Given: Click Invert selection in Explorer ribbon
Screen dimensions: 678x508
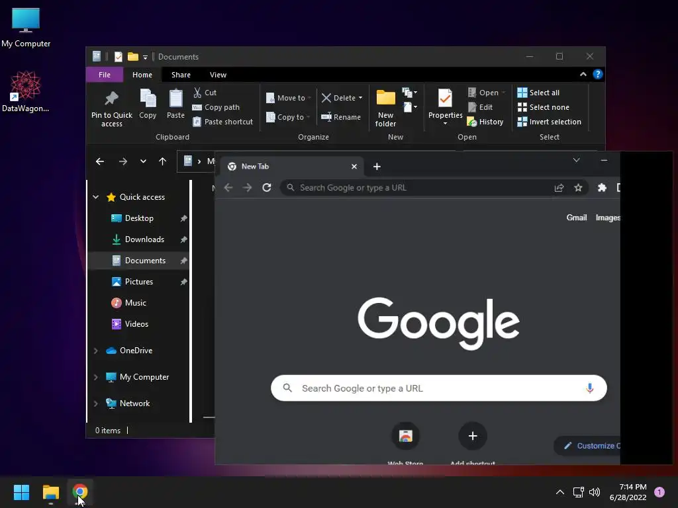Looking at the screenshot, I should (549, 122).
